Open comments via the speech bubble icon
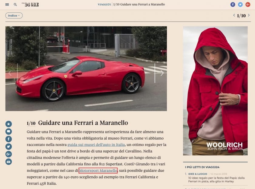The height and width of the screenshot is (189, 255). [x=8, y=131]
